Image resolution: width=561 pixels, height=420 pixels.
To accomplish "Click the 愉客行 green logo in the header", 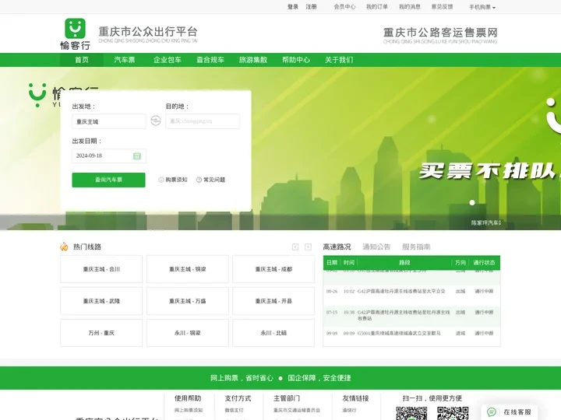I will [x=75, y=34].
